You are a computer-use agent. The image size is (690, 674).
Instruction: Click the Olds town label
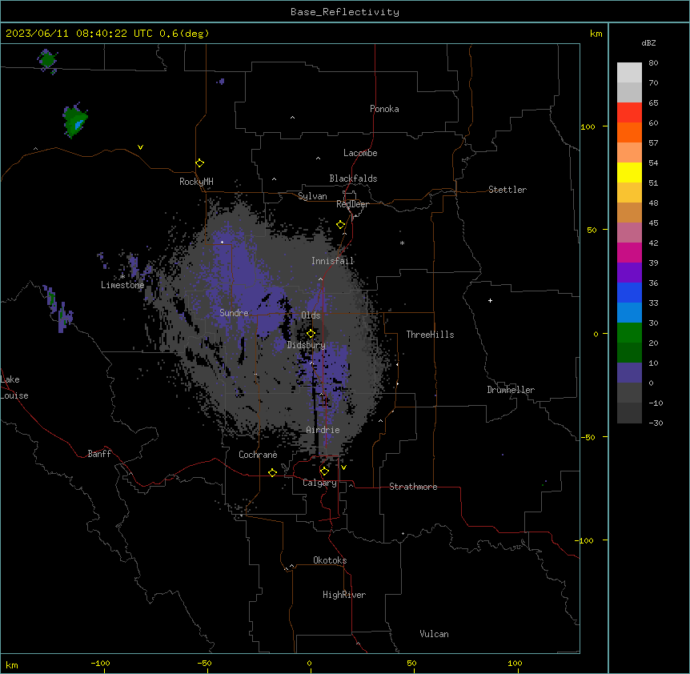(311, 315)
